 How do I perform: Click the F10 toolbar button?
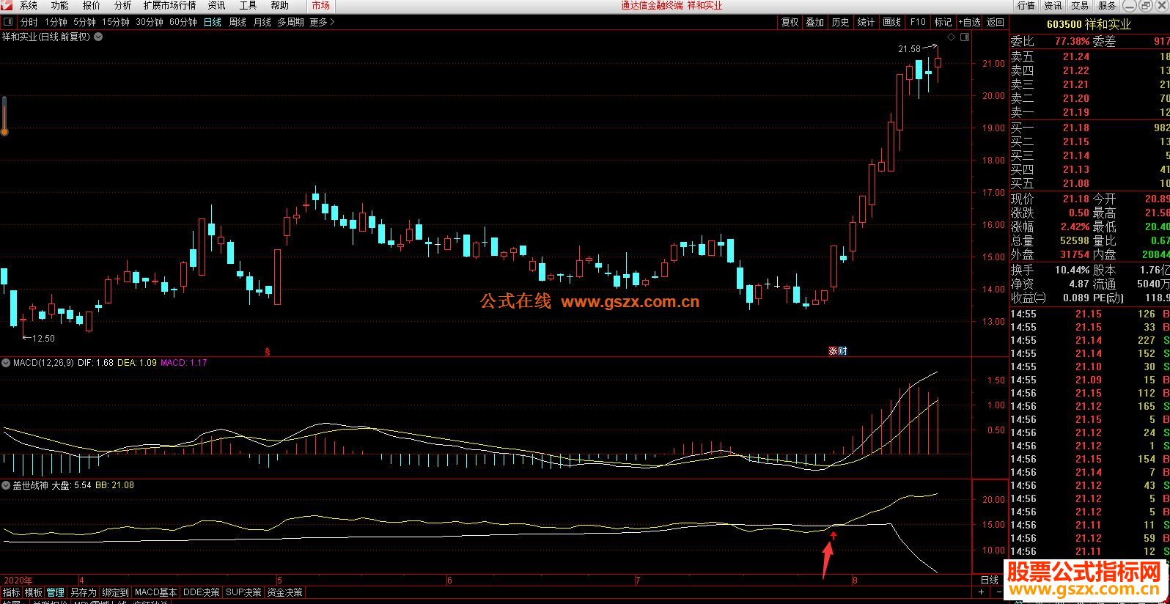(918, 22)
